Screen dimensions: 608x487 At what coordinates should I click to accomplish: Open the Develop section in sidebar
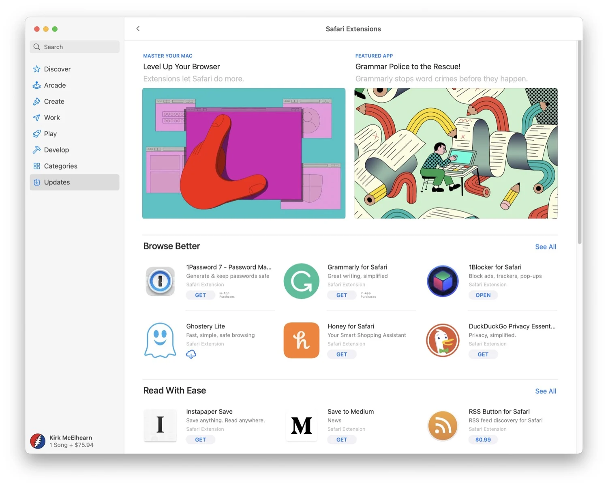pos(56,150)
